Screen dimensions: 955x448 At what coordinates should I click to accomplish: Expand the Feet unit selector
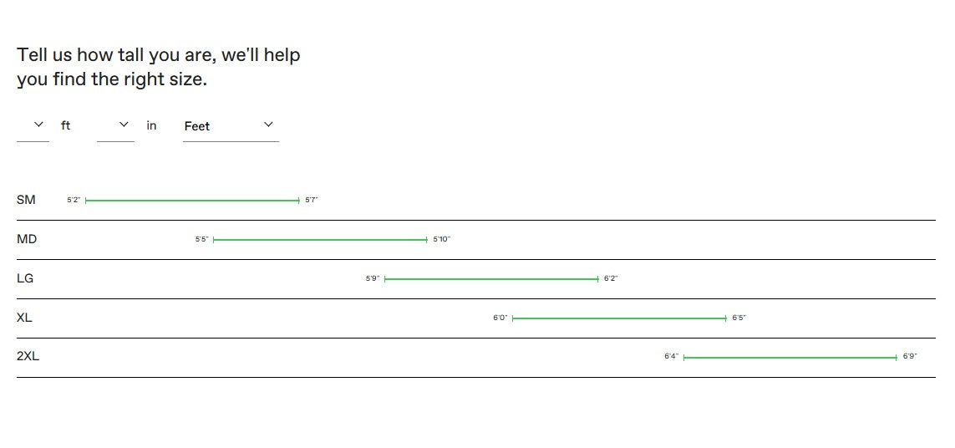click(x=230, y=125)
